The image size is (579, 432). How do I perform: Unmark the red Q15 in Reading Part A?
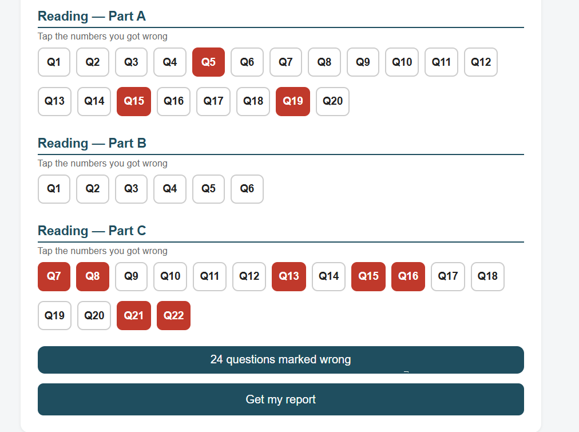[134, 101]
